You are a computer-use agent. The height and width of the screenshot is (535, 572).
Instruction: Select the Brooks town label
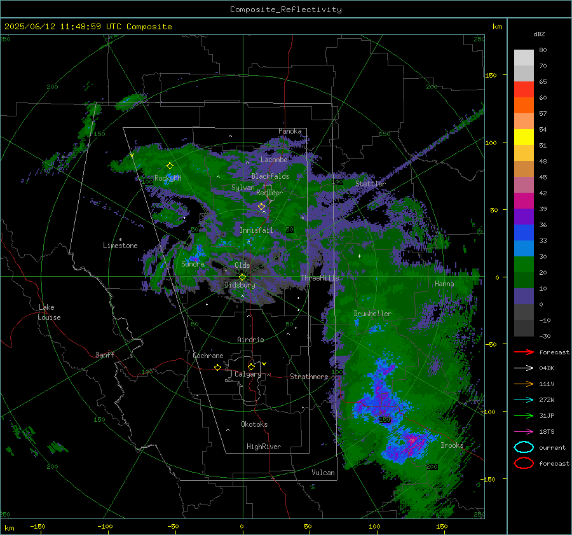pos(452,445)
